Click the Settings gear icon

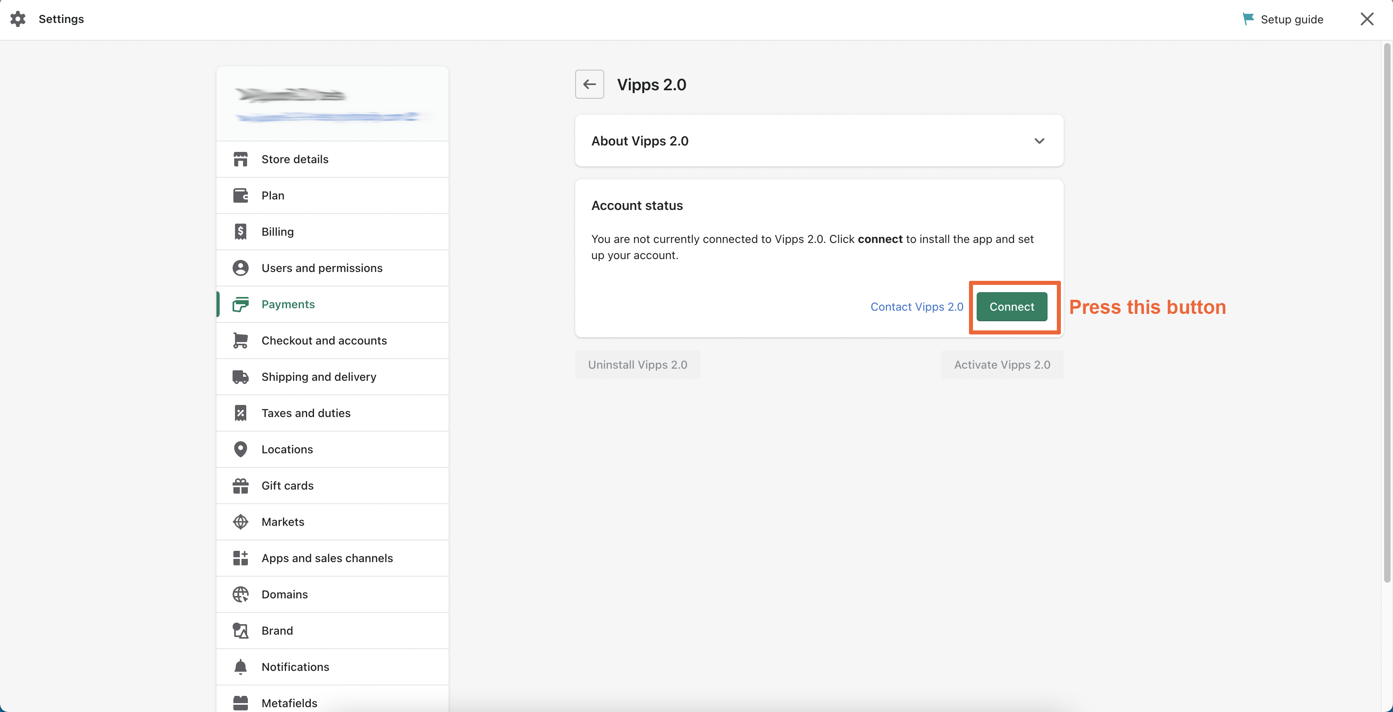pos(18,19)
